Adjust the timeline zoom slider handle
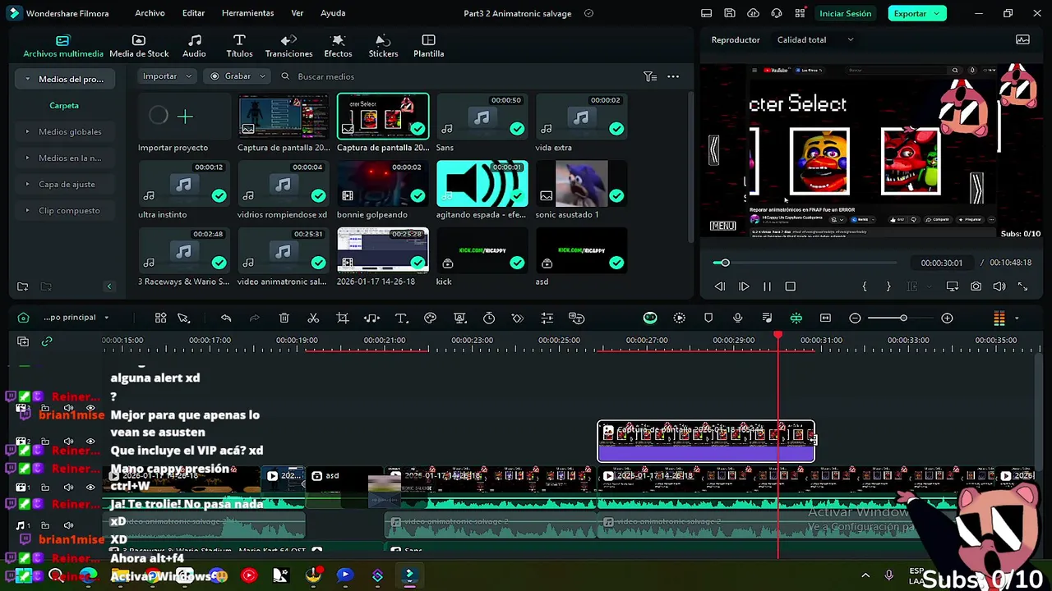 [x=903, y=318]
